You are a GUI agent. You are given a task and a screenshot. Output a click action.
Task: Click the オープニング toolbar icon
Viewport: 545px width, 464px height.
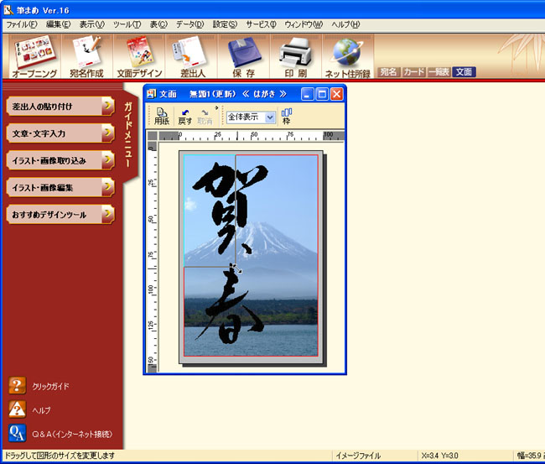tap(34, 57)
